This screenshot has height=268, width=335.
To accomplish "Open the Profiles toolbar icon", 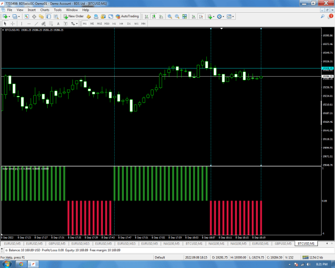I will pyautogui.click(x=14, y=17).
